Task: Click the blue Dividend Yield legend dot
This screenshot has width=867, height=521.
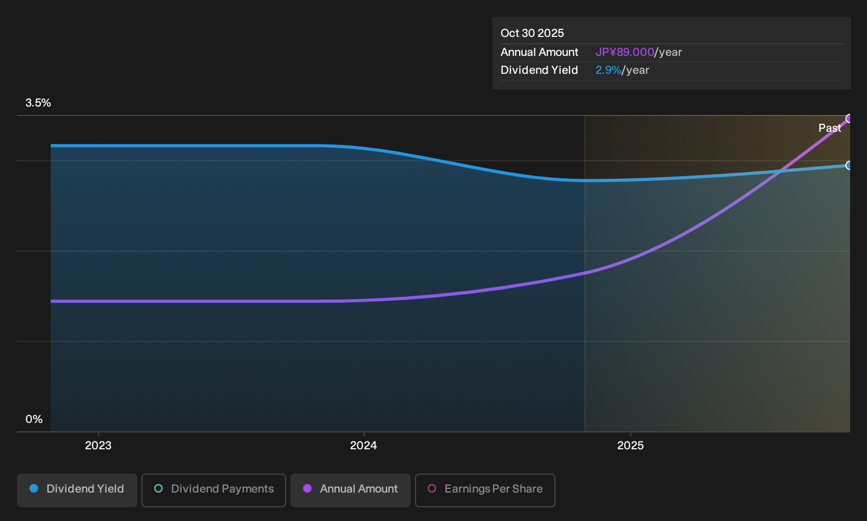Action: point(34,488)
